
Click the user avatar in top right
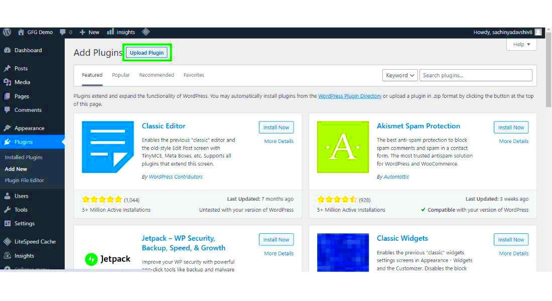click(538, 32)
